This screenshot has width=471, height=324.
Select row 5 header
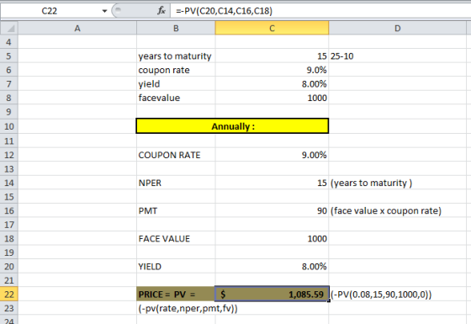pos(9,56)
